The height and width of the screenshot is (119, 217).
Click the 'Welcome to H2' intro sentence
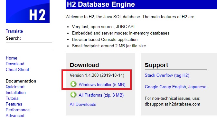click(130, 17)
